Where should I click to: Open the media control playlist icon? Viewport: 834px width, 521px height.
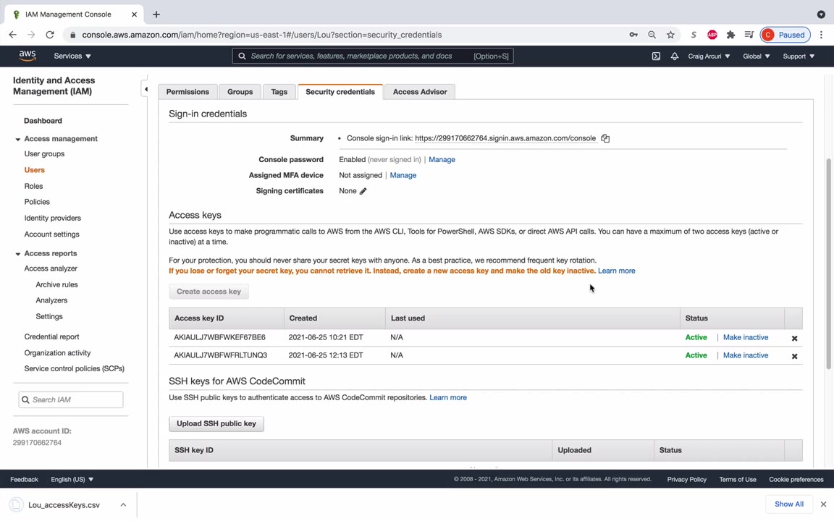[x=749, y=35]
